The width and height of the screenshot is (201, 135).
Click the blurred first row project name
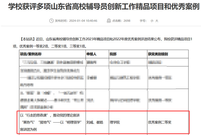tap(53, 62)
